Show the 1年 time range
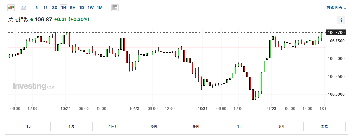352x137 pixels. tap(240, 127)
